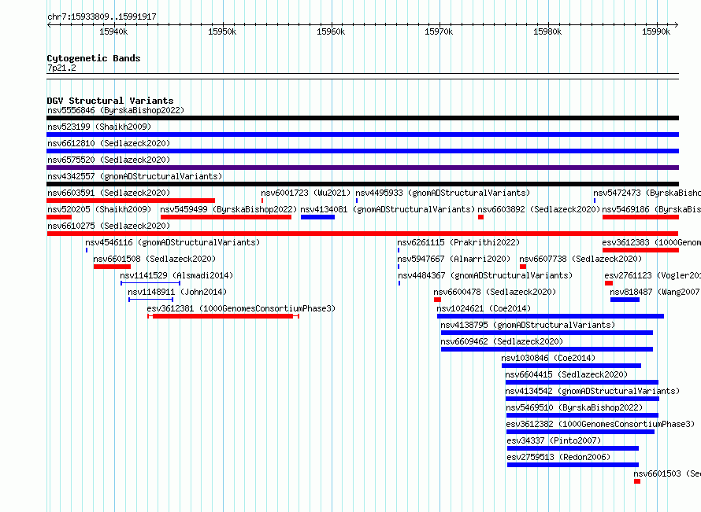This screenshot has width=701, height=512.
Task: Select the nsv6603591 (Sedlazeck2020) label
Action: pos(109,193)
